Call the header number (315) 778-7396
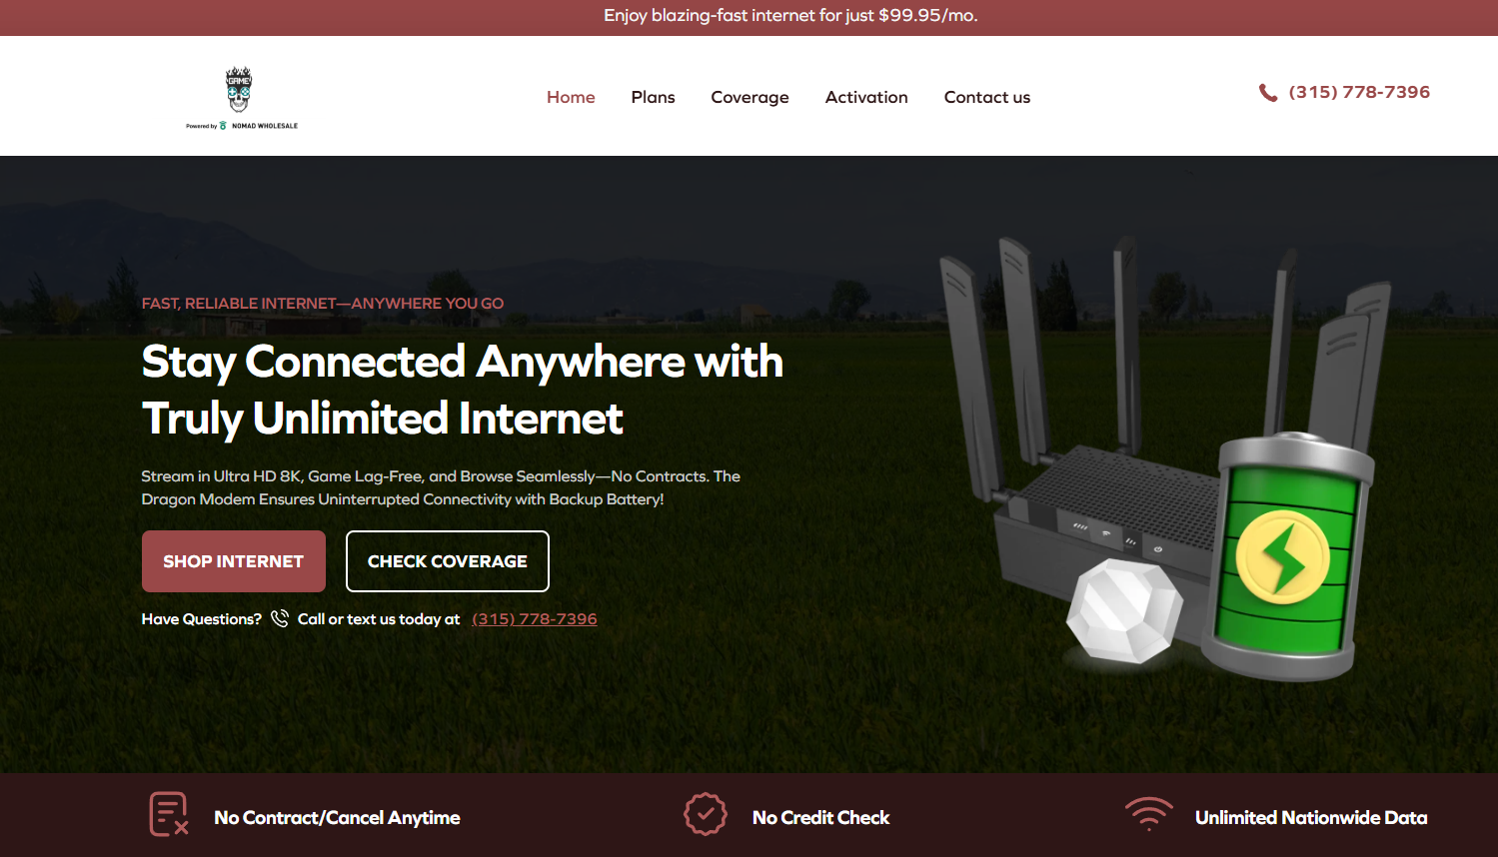 pyautogui.click(x=1359, y=92)
